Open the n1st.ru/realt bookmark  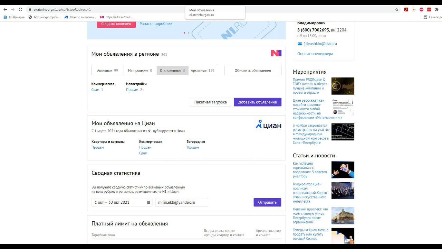[x=116, y=17]
